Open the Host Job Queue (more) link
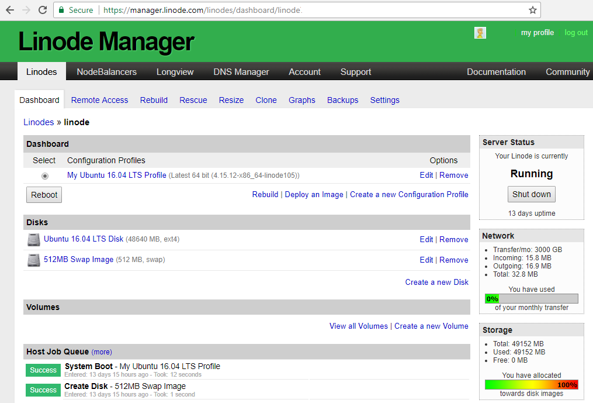593x403 pixels. (102, 352)
